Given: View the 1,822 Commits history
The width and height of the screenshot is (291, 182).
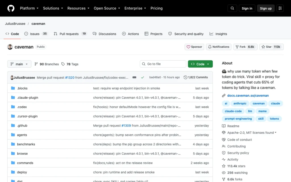Looking at the screenshot, I should tap(196, 77).
